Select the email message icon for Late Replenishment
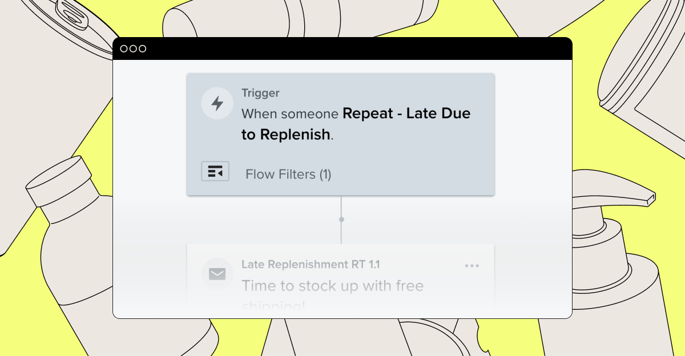The width and height of the screenshot is (685, 356). coord(217,273)
